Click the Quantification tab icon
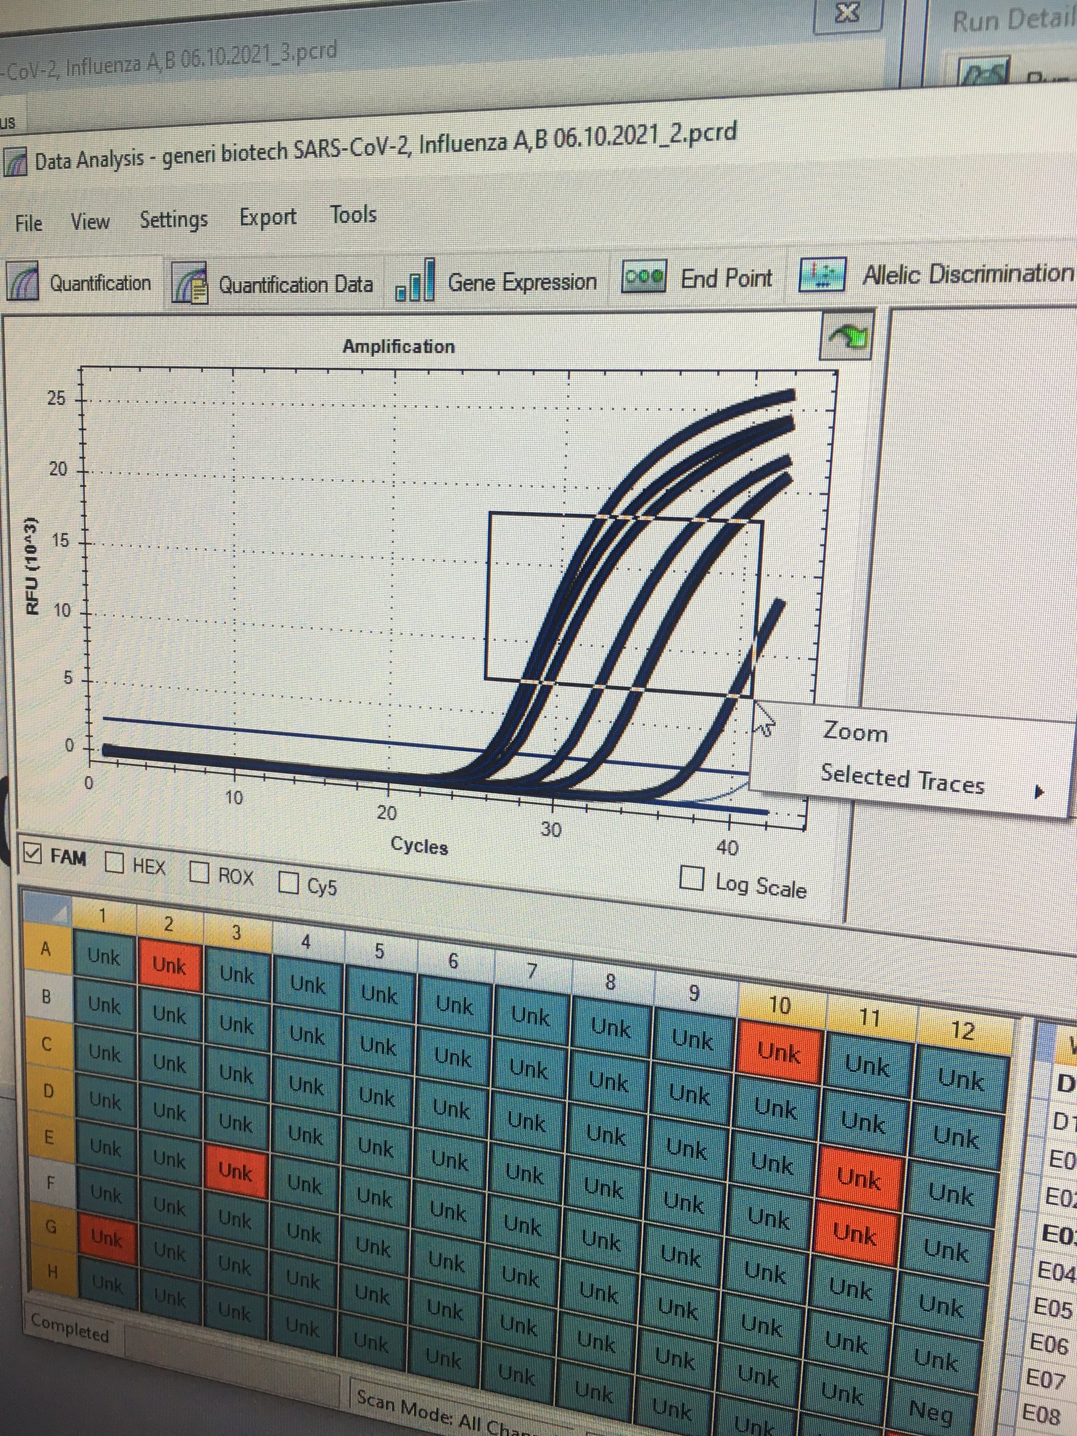Viewport: 1077px width, 1436px height. point(24,281)
